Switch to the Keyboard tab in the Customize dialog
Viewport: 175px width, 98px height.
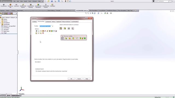coord(59,22)
